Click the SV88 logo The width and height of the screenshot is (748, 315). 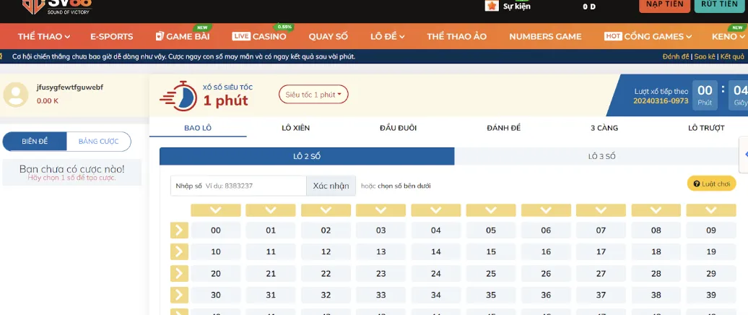coord(48,6)
